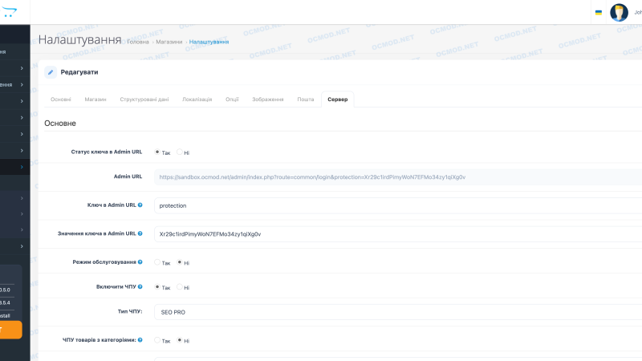This screenshot has width=642, height=361.
Task: Open the Ukrainian flag language switcher
Action: click(598, 13)
